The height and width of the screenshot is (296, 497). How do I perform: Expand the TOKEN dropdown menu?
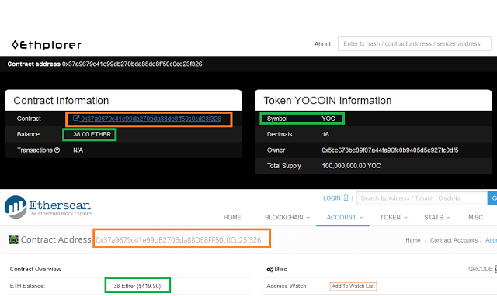[x=394, y=217]
